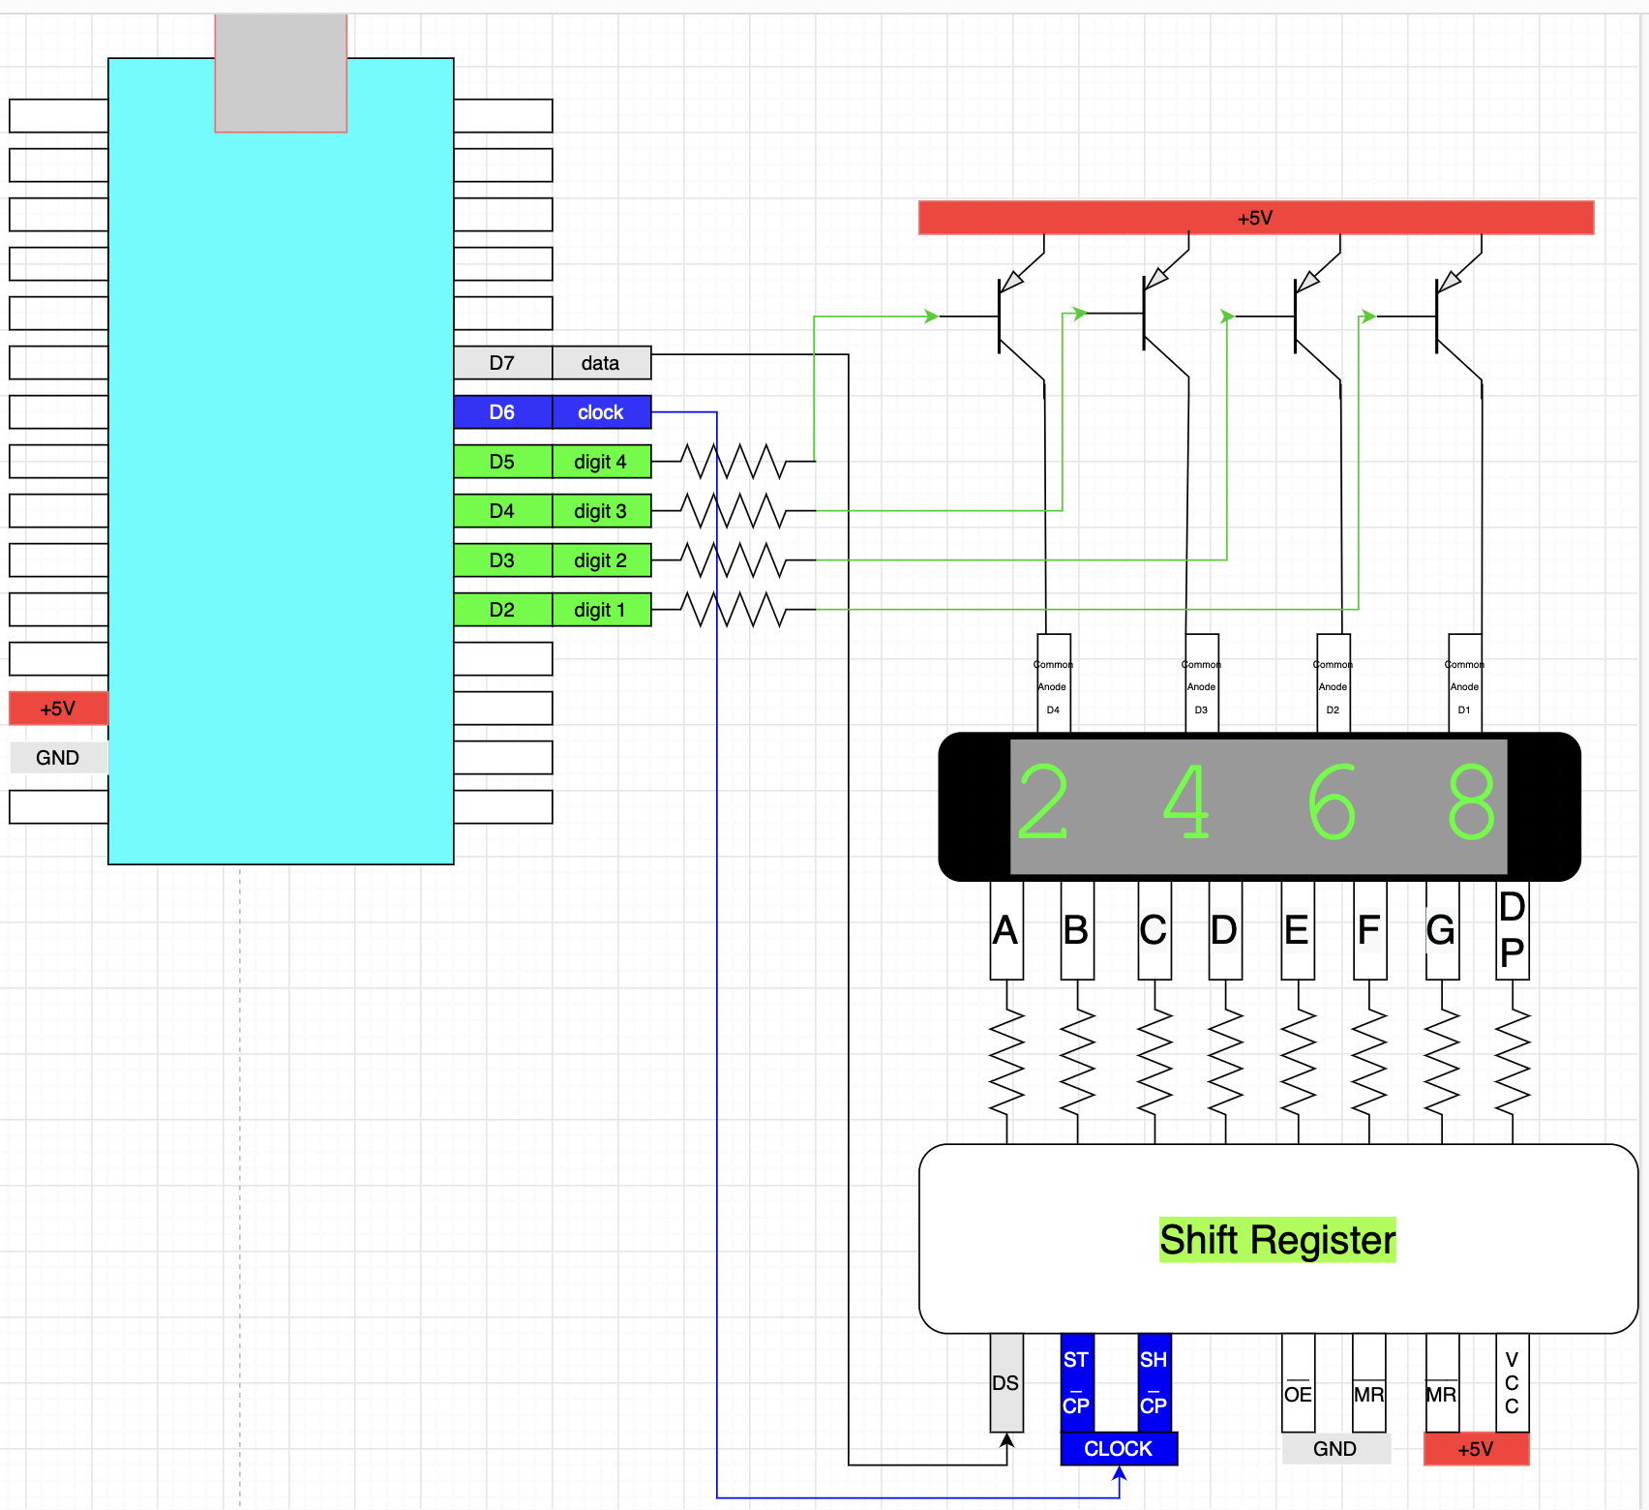
Task: Click the digit 3 label
Action: (602, 511)
